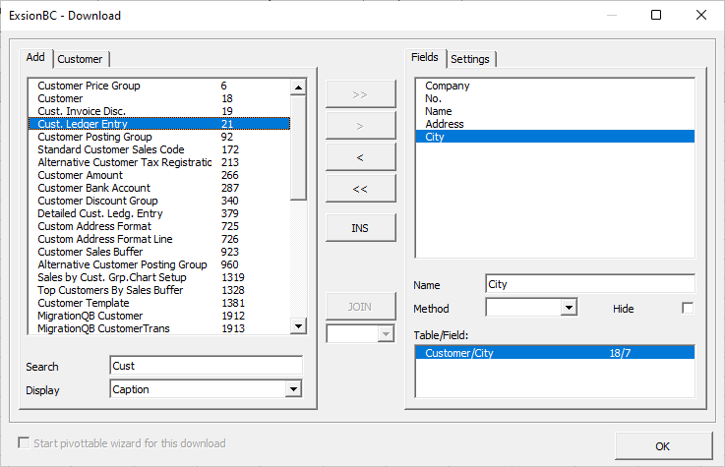725x467 pixels.
Task: Click the JOIN button
Action: 361,306
